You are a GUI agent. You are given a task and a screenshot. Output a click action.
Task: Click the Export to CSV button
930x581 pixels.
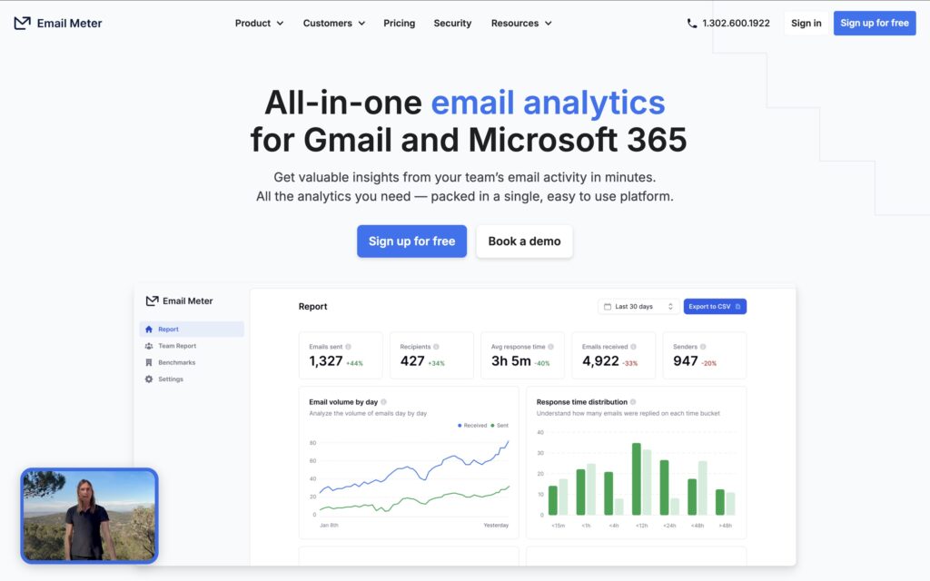click(715, 307)
